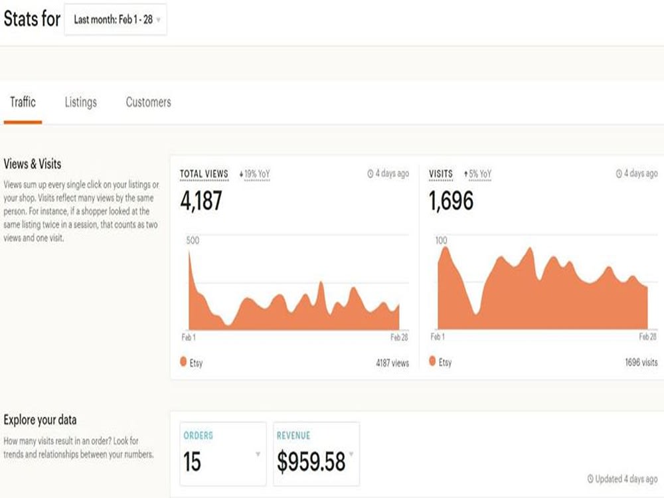This screenshot has height=498, width=664.
Task: Click the VISITS label
Action: tap(441, 174)
